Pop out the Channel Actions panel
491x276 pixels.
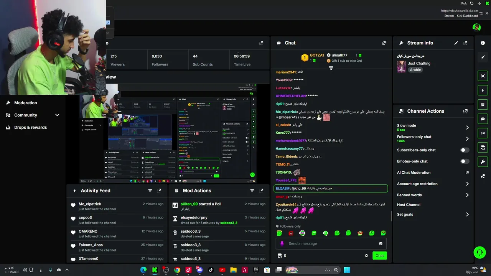click(465, 111)
